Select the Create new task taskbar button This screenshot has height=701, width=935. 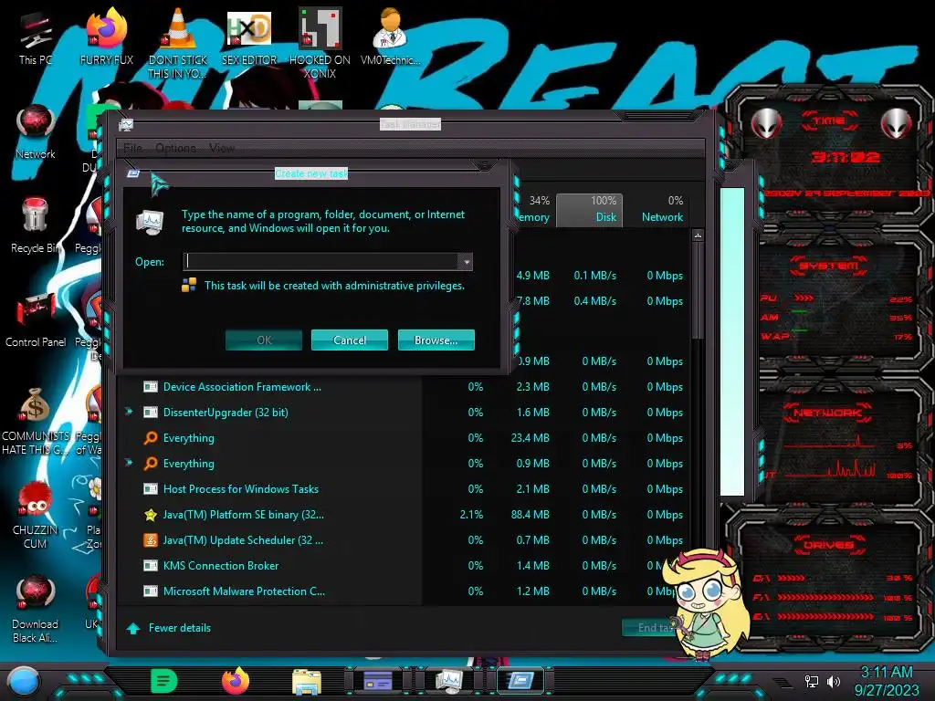(x=520, y=681)
